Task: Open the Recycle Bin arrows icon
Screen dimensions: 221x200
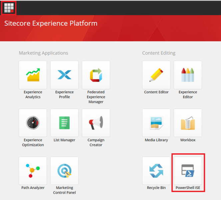Action: point(156,171)
